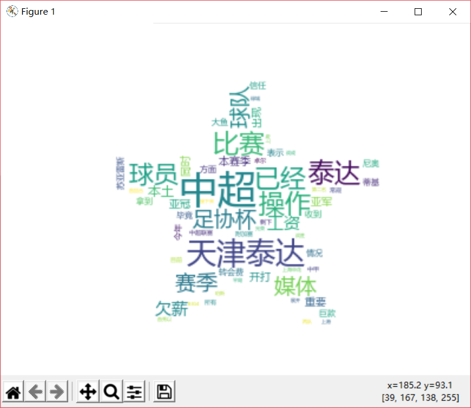Click the word 开打 in the cloud
This screenshot has height=408, width=471.
coord(260,277)
